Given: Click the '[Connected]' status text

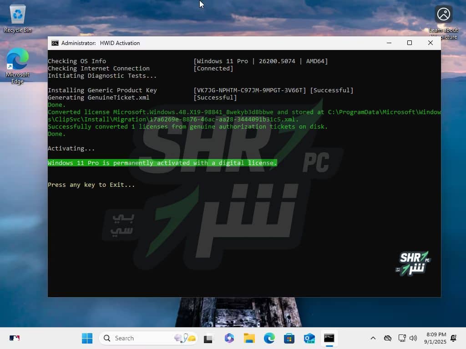Looking at the screenshot, I should [213, 69].
